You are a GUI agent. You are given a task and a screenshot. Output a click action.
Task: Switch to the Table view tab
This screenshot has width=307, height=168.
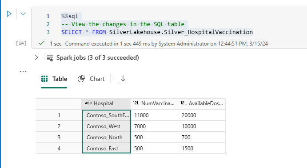pyautogui.click(x=54, y=79)
